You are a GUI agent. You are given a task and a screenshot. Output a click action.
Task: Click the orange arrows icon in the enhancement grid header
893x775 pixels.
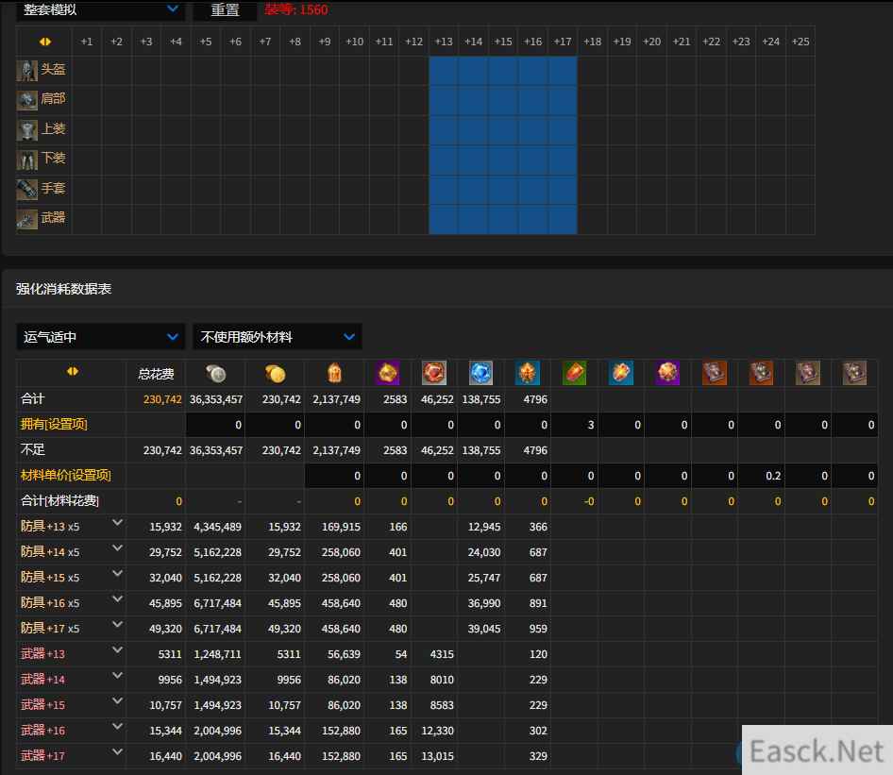tap(45, 42)
